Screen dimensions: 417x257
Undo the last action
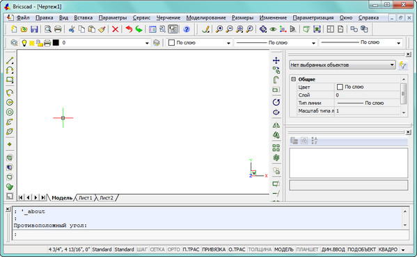pyautogui.click(x=129, y=29)
